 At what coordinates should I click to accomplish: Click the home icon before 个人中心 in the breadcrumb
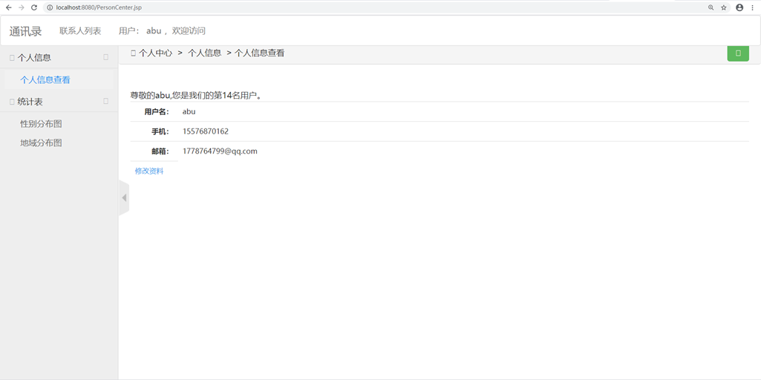click(134, 53)
